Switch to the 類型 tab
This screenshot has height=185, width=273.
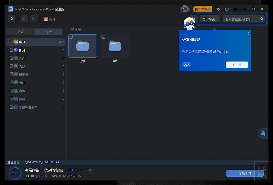[x=49, y=31]
